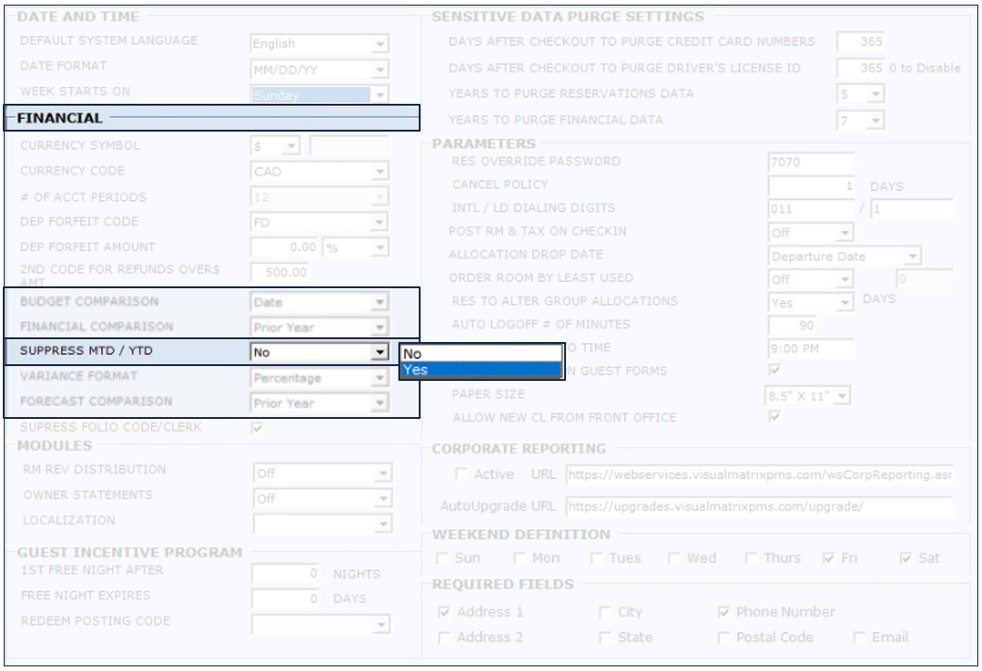982x671 pixels.
Task: Toggle the Supress Folio Code/Clerk checkbox
Action: [x=257, y=427]
